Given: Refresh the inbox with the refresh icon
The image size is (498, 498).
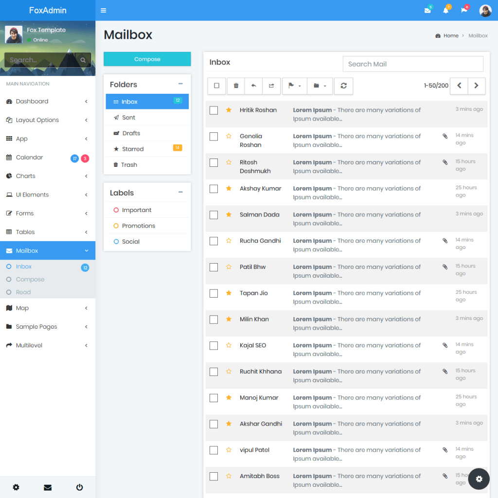Looking at the screenshot, I should (344, 86).
